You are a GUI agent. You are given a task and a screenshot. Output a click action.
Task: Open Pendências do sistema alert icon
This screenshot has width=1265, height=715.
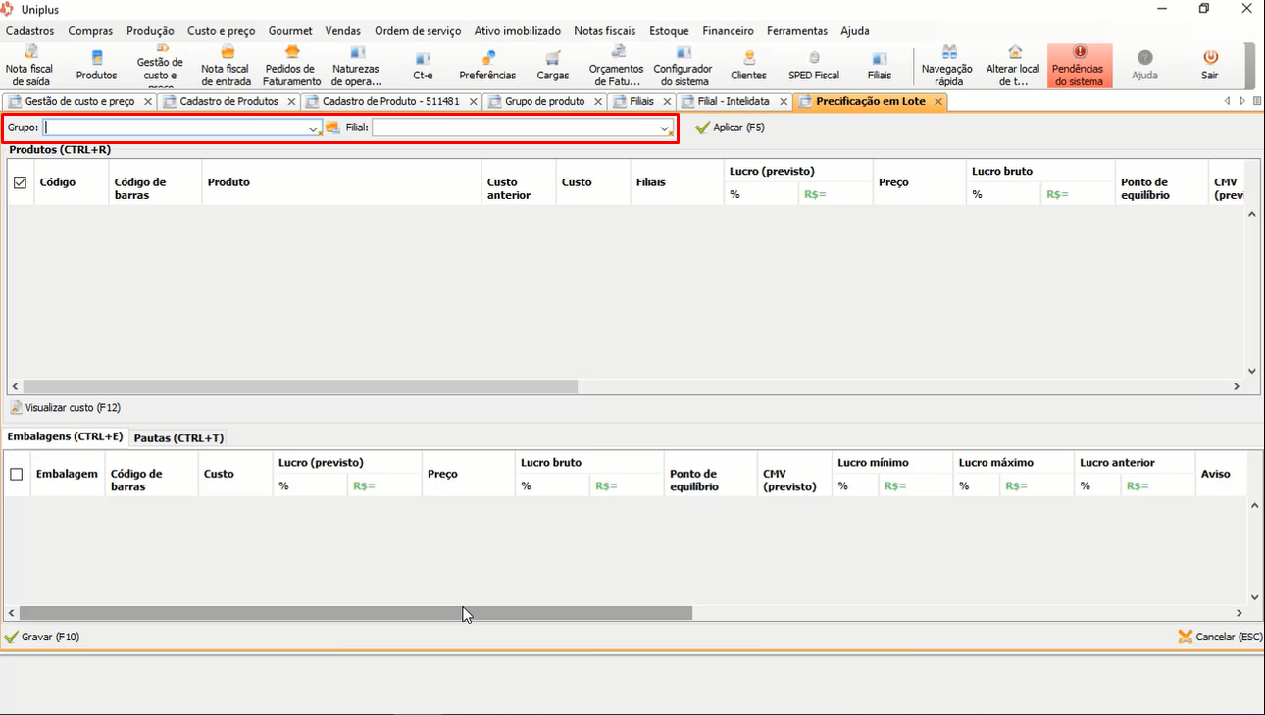point(1080,66)
